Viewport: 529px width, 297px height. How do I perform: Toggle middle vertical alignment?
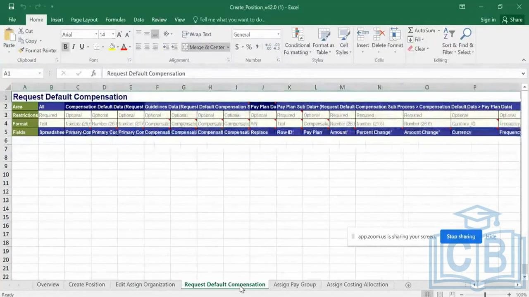(x=147, y=34)
